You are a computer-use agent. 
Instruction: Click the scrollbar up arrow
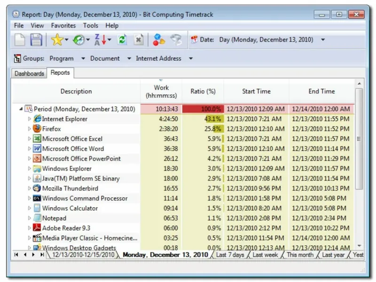click(359, 84)
